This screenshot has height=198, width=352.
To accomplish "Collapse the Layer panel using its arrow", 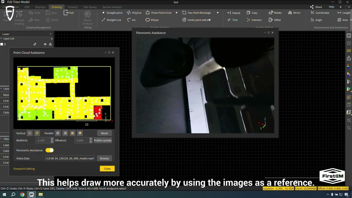I will click(50, 34).
